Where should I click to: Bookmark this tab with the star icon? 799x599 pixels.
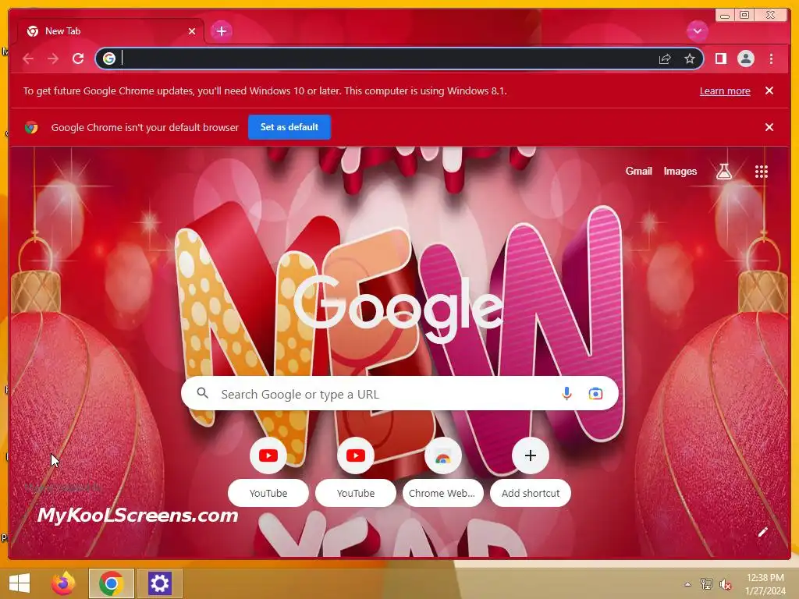pos(690,58)
